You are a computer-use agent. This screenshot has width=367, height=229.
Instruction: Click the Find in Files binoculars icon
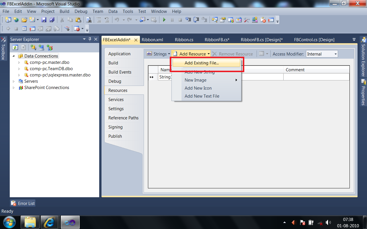[89, 20]
